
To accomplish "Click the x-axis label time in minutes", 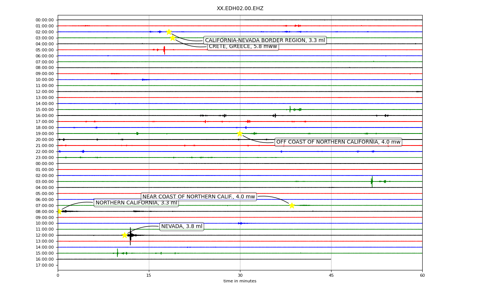I will click(x=240, y=281).
